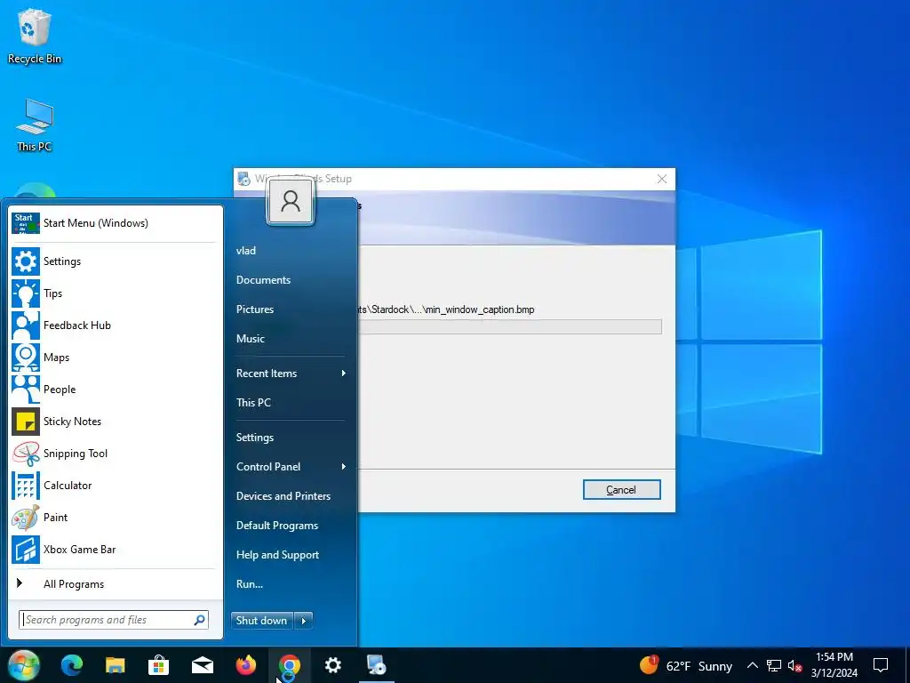910x683 pixels.
Task: Focus the Search programs and files box
Action: pos(114,620)
